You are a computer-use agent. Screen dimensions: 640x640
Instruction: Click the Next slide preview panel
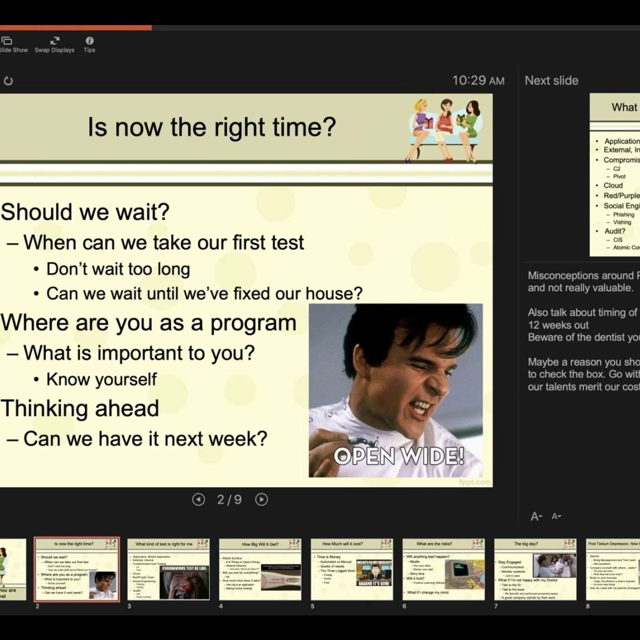pos(615,174)
